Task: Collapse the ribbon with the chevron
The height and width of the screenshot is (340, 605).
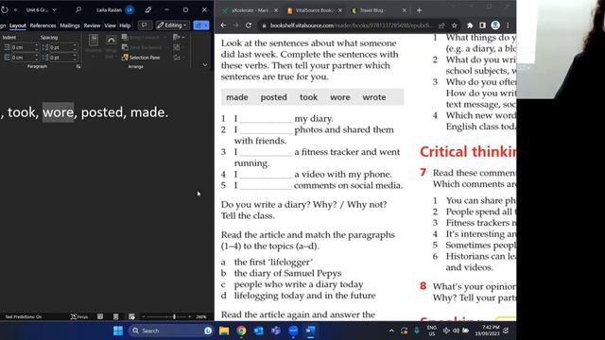Action: 205,65
